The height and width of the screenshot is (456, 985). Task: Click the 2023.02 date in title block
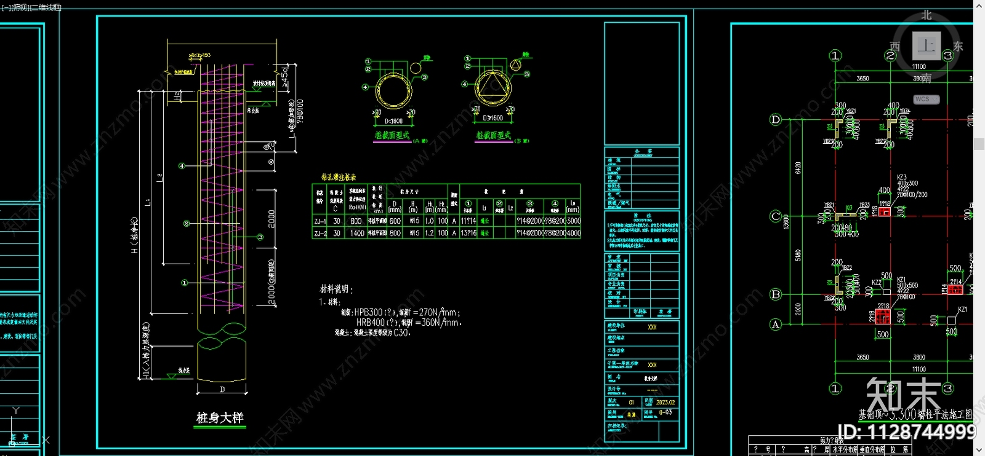(x=665, y=403)
